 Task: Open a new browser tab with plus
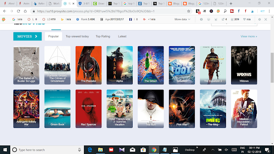click(231, 3)
